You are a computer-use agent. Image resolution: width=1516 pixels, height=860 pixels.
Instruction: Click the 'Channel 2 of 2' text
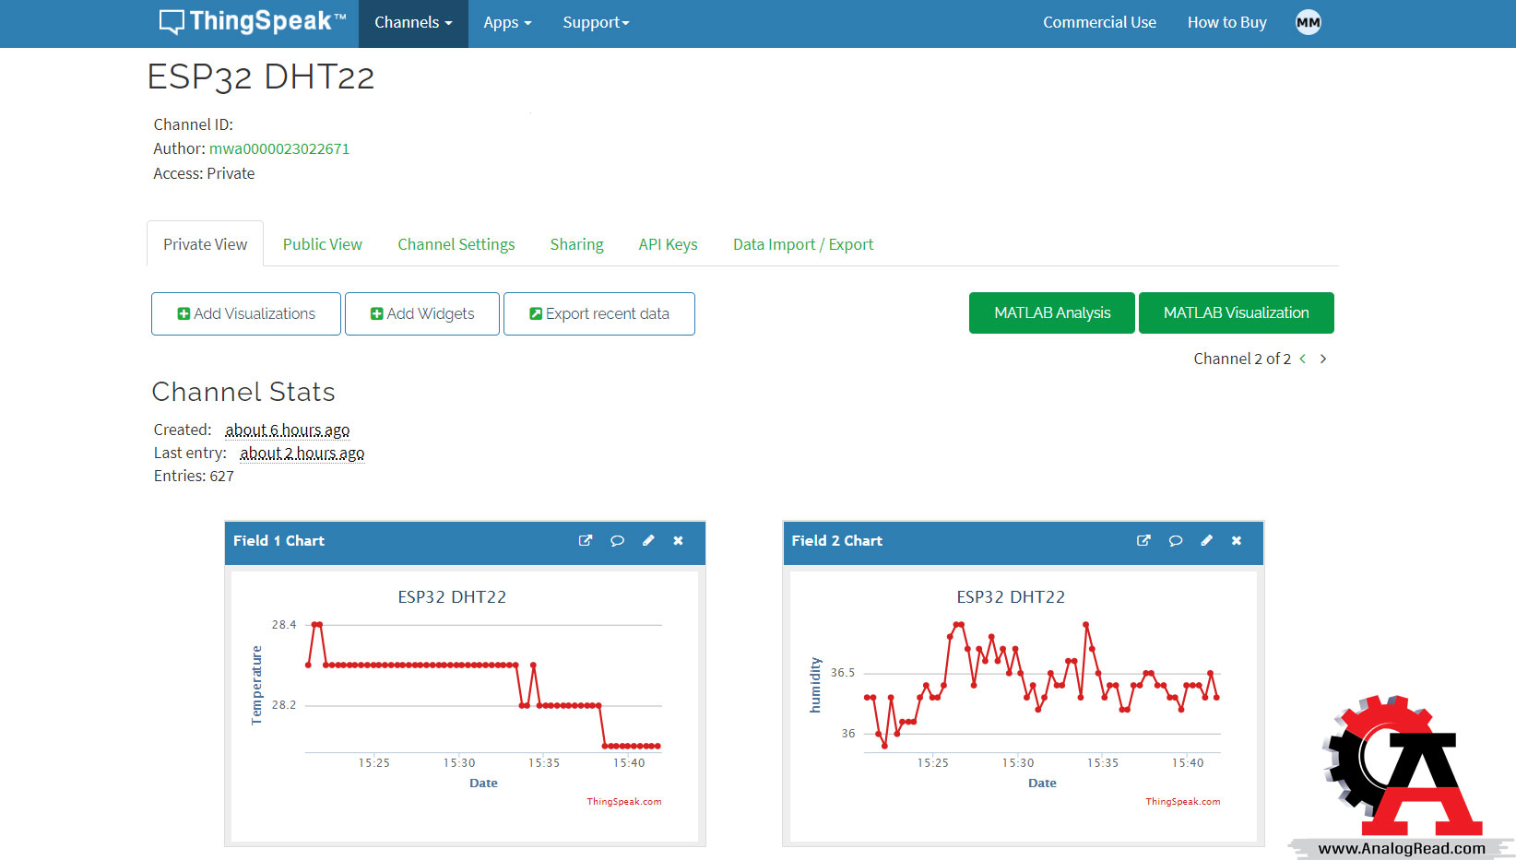(x=1242, y=359)
